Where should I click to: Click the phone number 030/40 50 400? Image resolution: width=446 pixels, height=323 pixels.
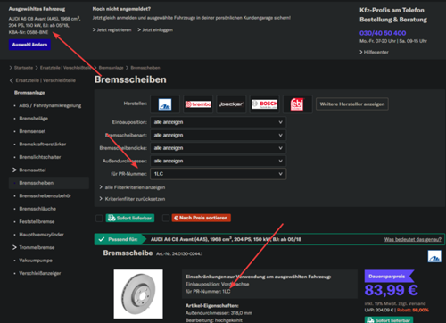coord(383,33)
